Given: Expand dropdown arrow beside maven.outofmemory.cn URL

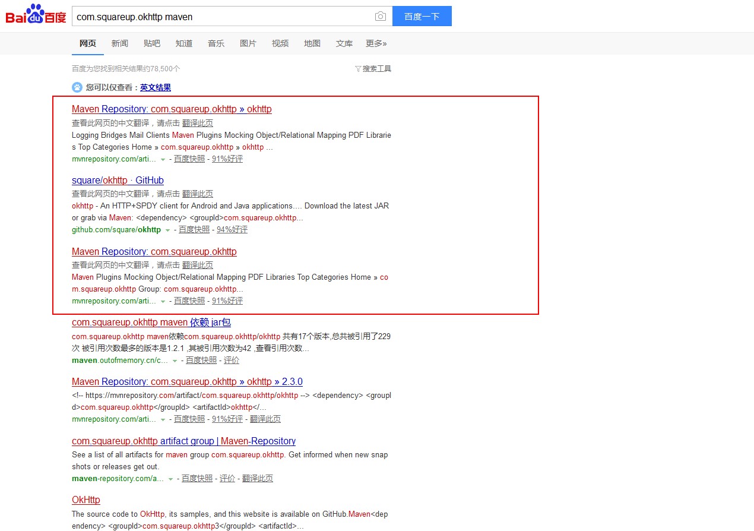Looking at the screenshot, I should tap(175, 361).
